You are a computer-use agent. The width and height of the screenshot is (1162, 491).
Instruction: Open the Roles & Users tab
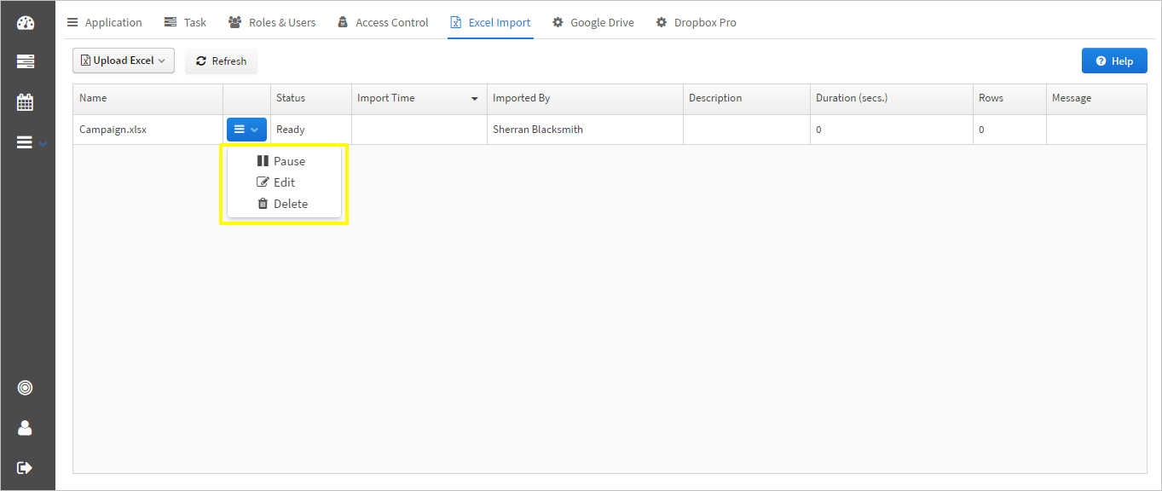click(x=272, y=22)
